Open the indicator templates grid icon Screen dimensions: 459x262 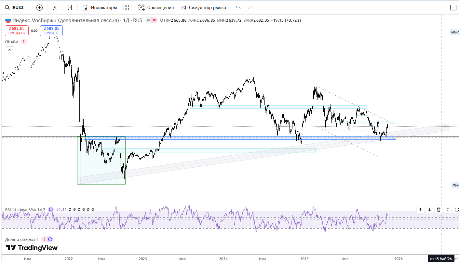pyautogui.click(x=126, y=7)
